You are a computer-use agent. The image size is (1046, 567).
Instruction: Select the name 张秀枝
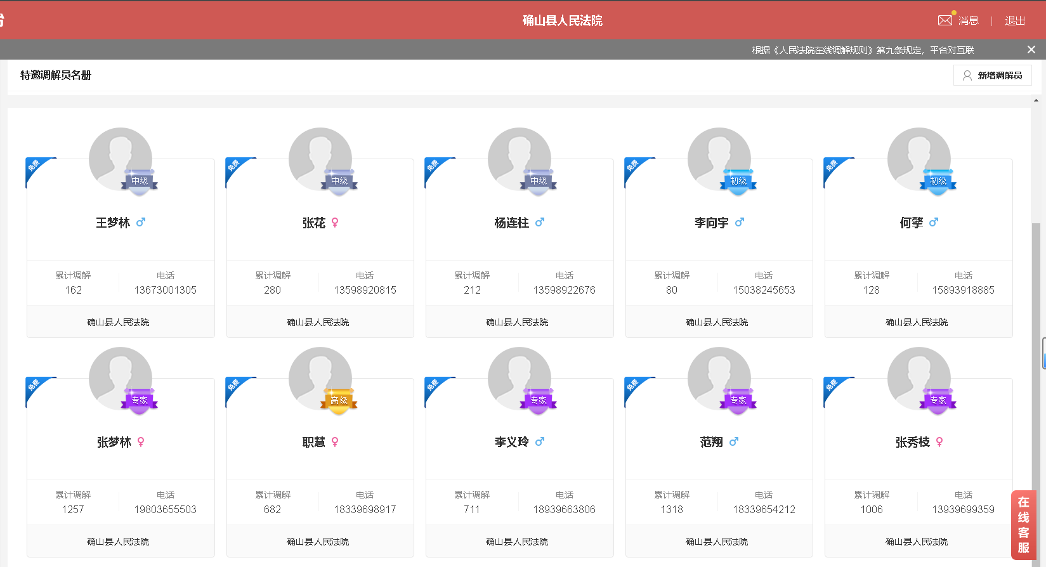(913, 442)
